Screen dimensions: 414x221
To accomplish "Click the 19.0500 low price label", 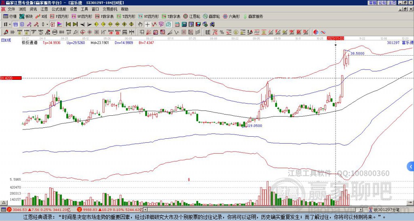I will tap(255, 126).
